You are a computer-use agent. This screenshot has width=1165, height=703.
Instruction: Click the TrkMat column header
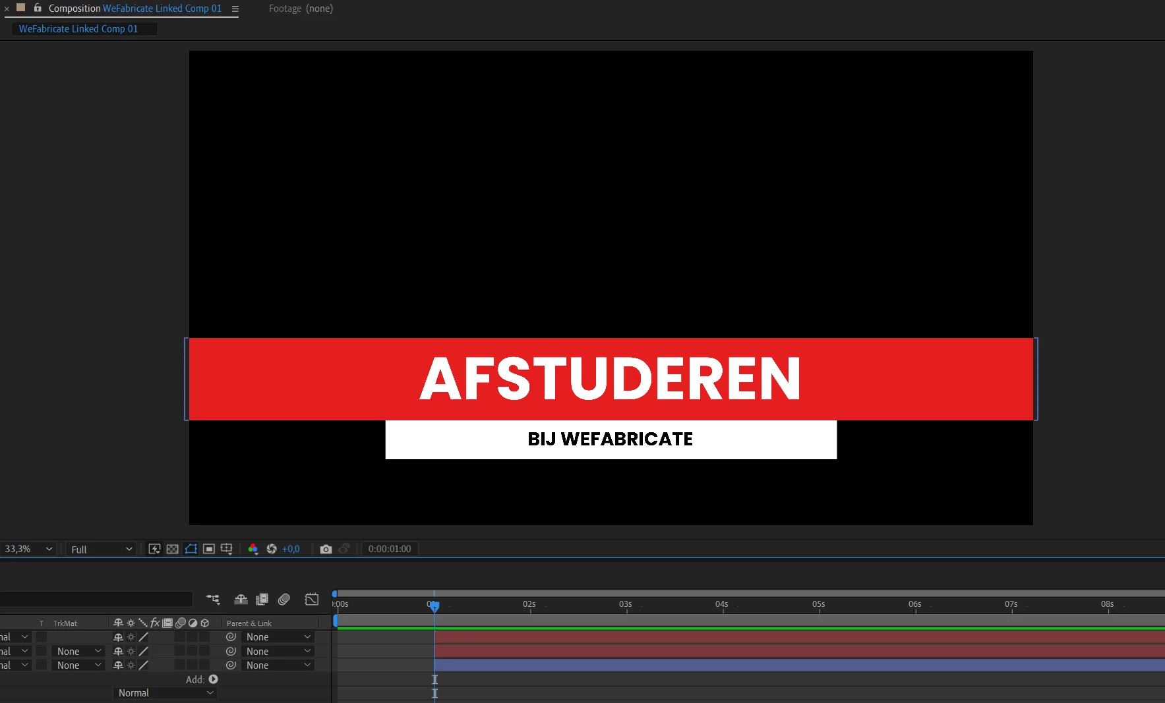pos(65,623)
